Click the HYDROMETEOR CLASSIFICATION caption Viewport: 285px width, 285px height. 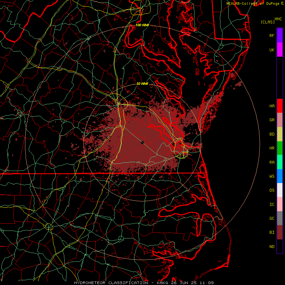[x=111, y=283]
